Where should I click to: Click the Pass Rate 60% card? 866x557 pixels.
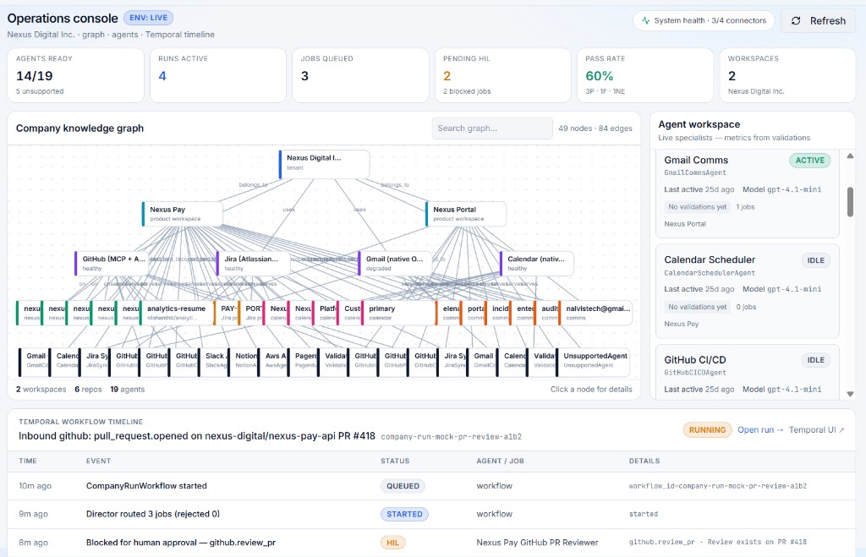point(645,75)
